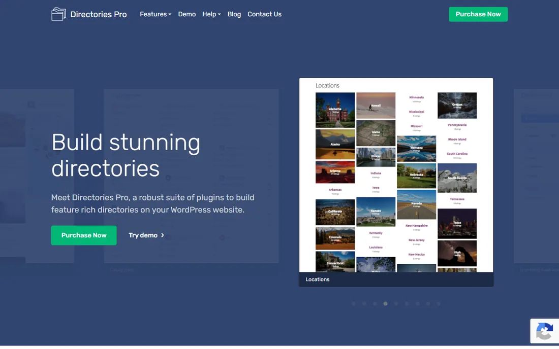This screenshot has width=559, height=349.
Task: Select the Idaho location photo
Action: click(x=376, y=133)
